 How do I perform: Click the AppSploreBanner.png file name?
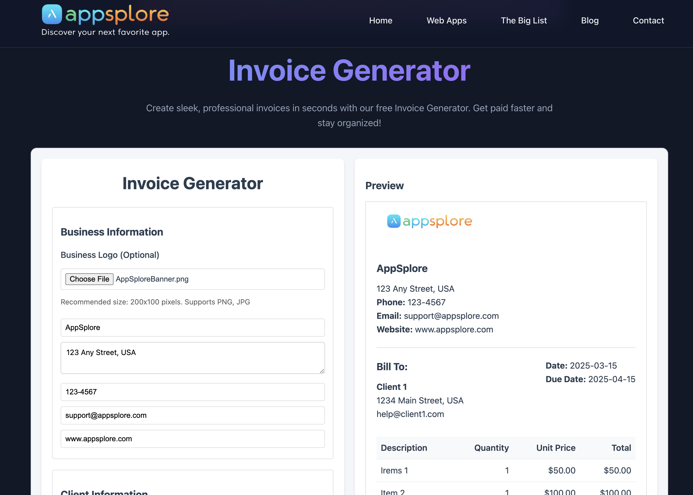pyautogui.click(x=152, y=279)
